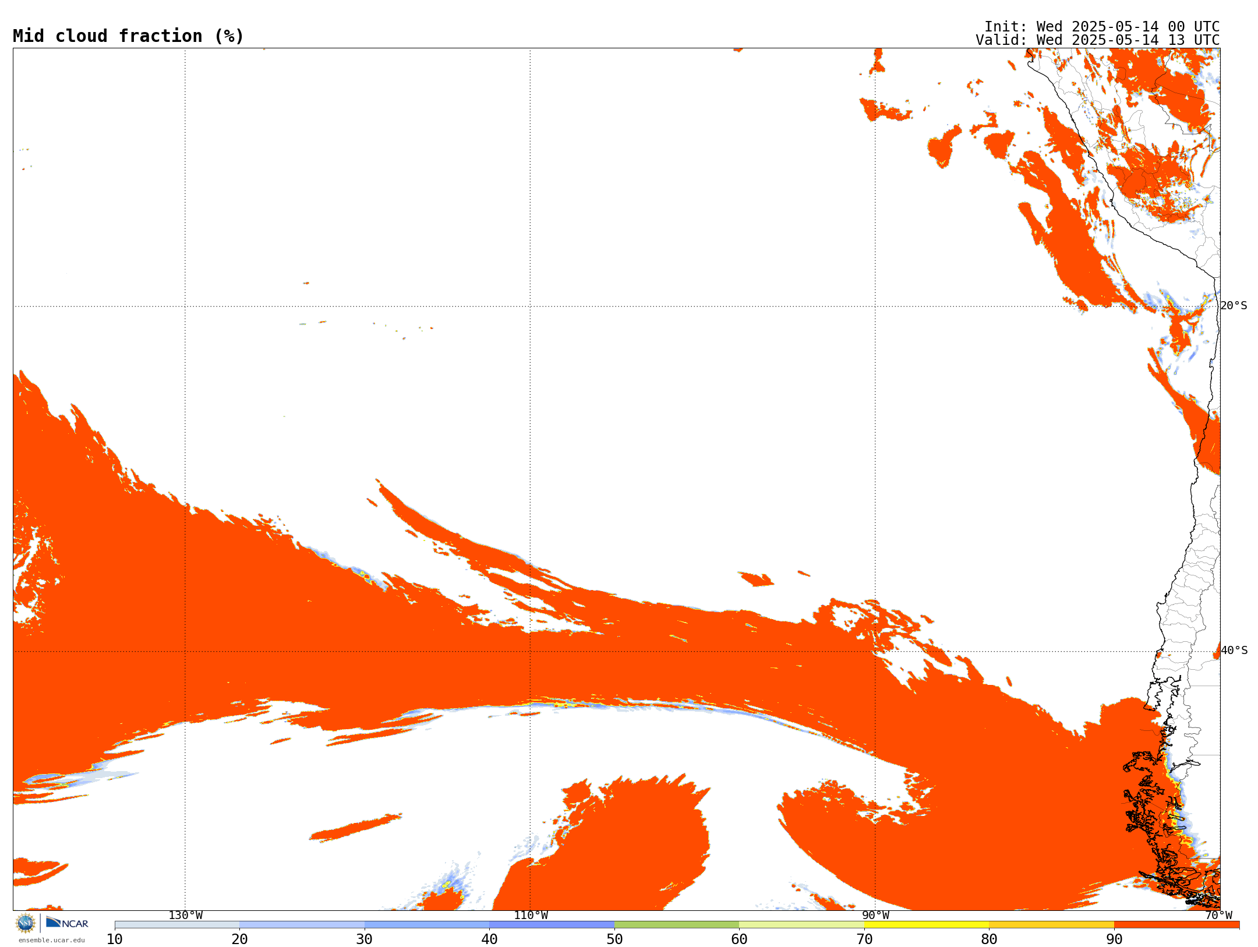Pick the 30-40 blue colorbar segment
This screenshot has height=947, width=1258.
pos(427,925)
